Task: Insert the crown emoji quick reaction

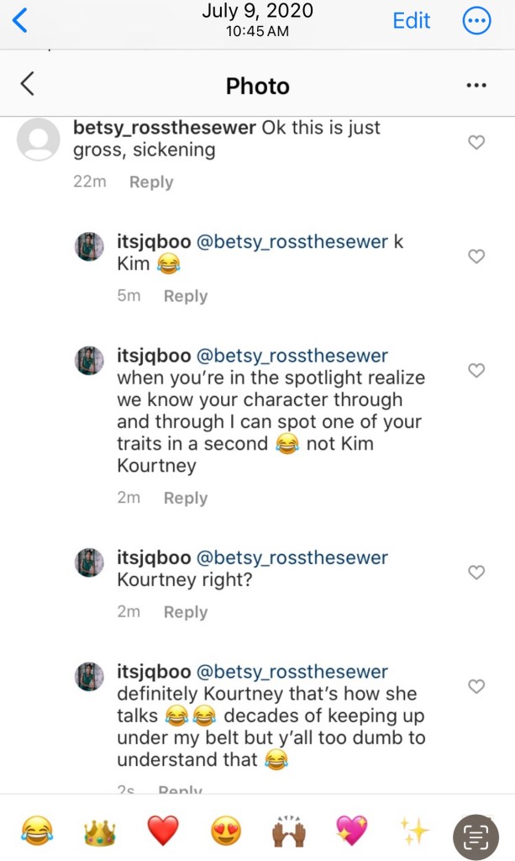Action: [99, 832]
